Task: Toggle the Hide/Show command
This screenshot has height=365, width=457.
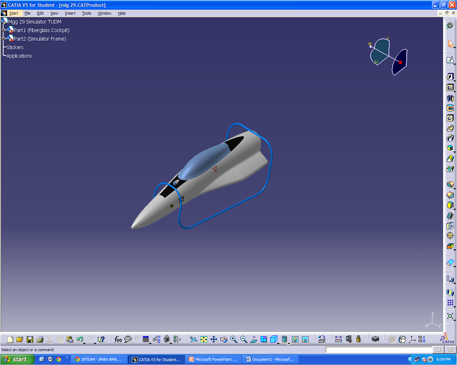Action: coord(295,339)
